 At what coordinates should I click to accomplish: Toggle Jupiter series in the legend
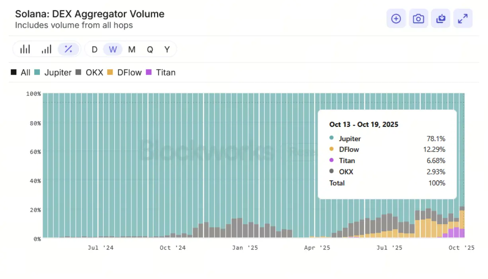point(53,72)
